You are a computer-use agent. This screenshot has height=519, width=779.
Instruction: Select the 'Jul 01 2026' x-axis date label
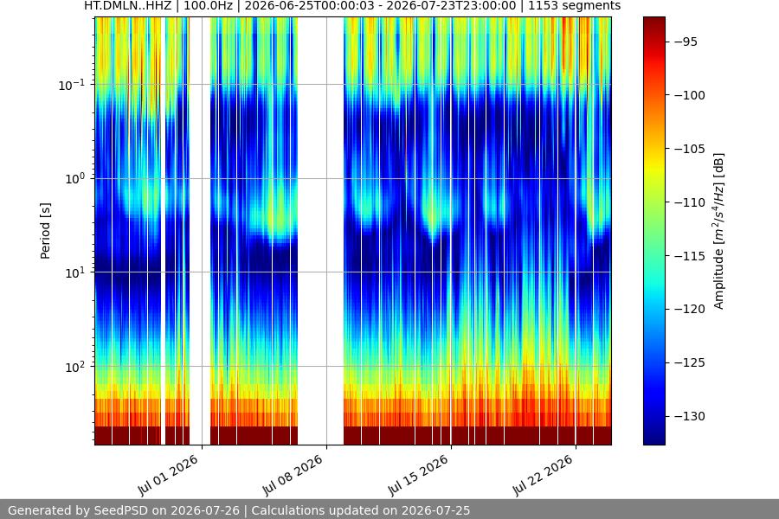(x=168, y=475)
